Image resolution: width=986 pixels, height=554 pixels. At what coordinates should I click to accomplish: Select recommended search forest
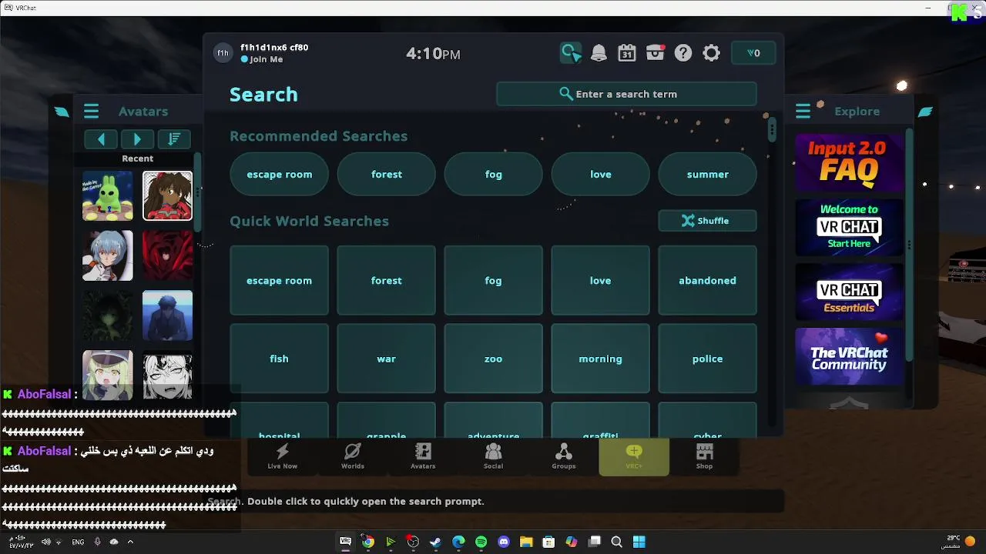(x=387, y=175)
